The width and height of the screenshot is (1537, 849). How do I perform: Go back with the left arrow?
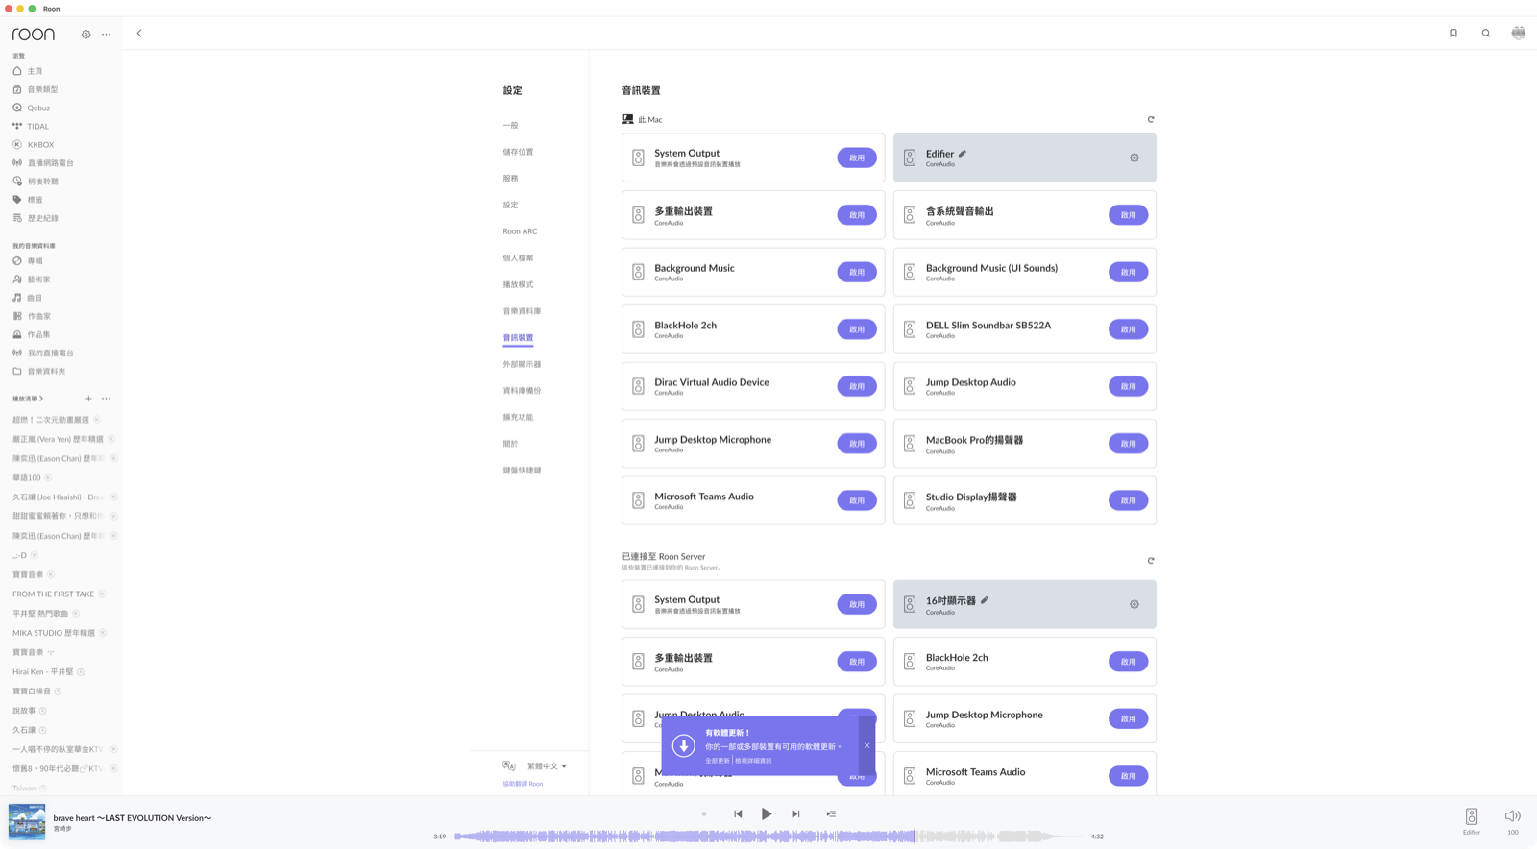(x=139, y=34)
